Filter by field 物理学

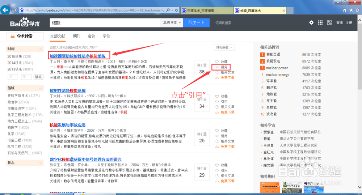click(x=18, y=127)
